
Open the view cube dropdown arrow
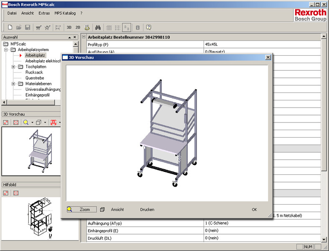(x=45, y=123)
